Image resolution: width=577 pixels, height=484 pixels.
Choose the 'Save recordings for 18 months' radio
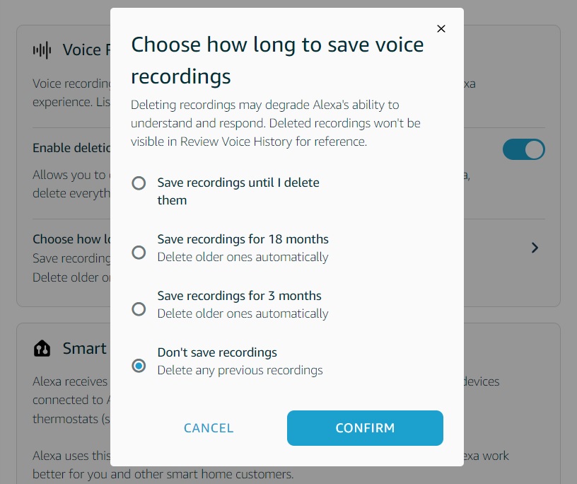pos(139,253)
